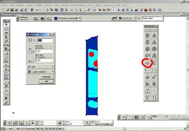Screen dimensions: 189x131
Task: Open the Finestre menu
Action: 65,5
